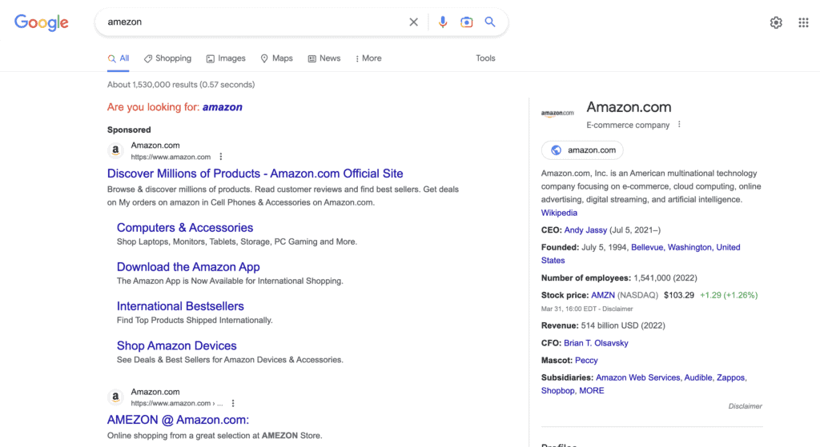
Task: Open Google apps grid icon
Action: click(804, 22)
